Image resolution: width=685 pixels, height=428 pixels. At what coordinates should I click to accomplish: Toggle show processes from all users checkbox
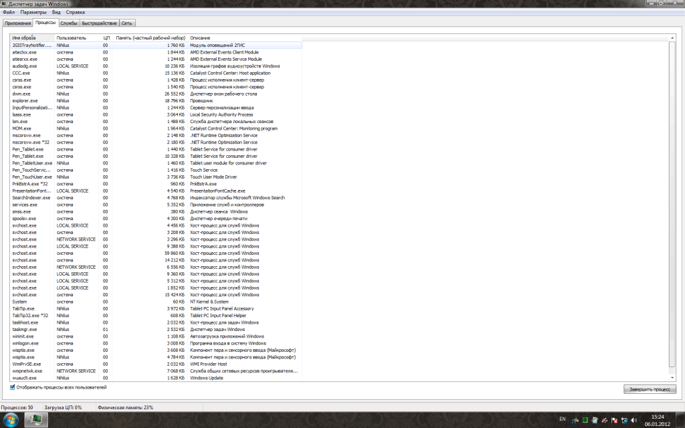tap(12, 387)
